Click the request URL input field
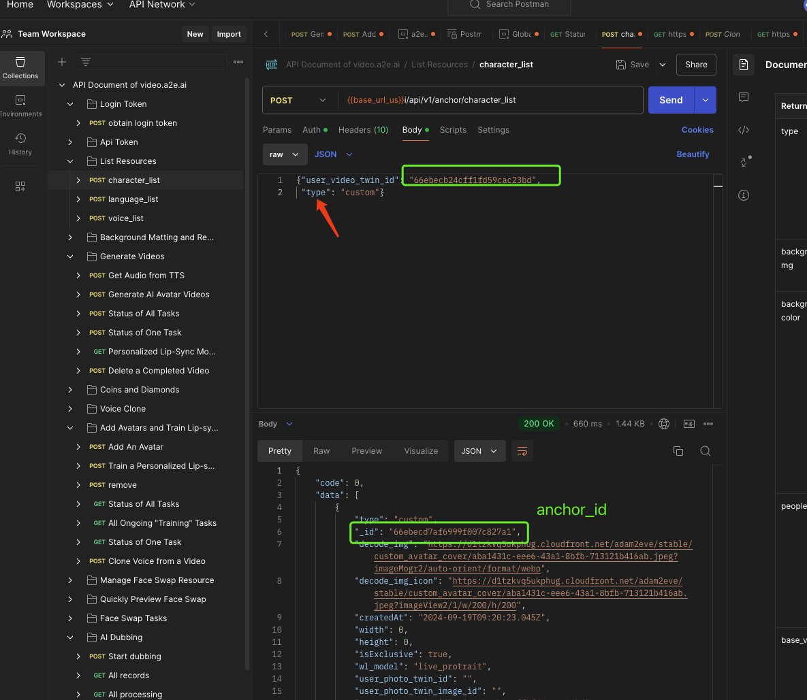Screen dimensions: 807x700 [490, 100]
